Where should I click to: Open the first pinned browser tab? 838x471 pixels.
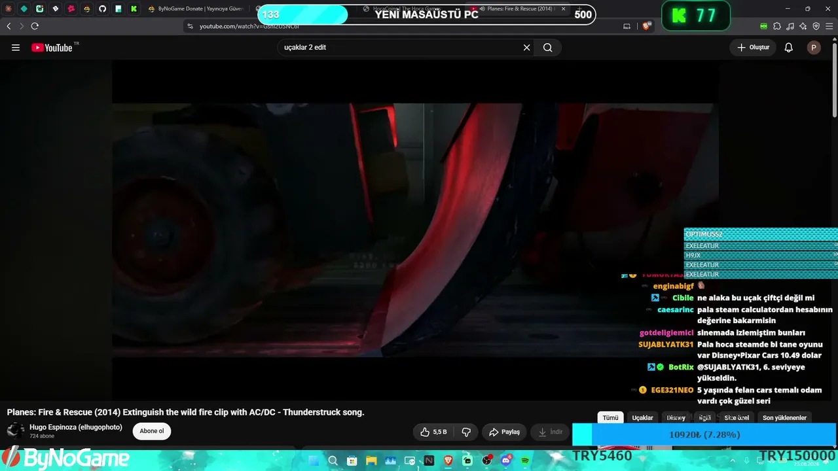[9, 9]
